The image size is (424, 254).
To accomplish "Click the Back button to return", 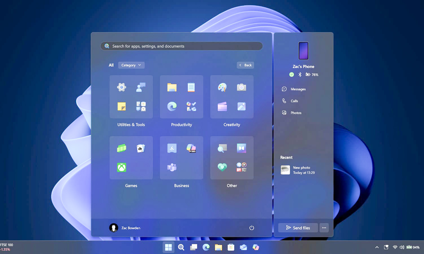I will (x=245, y=65).
